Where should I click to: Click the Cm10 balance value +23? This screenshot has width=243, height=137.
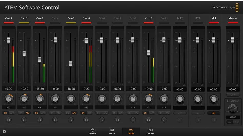(149, 107)
